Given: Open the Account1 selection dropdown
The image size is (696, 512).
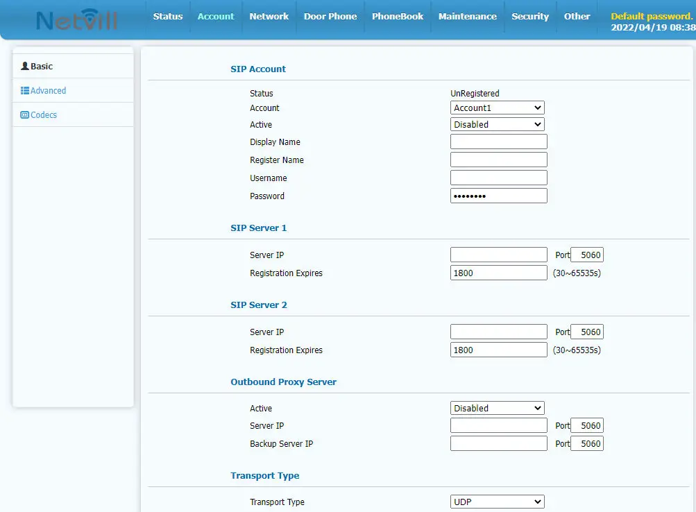Looking at the screenshot, I should click(x=497, y=108).
